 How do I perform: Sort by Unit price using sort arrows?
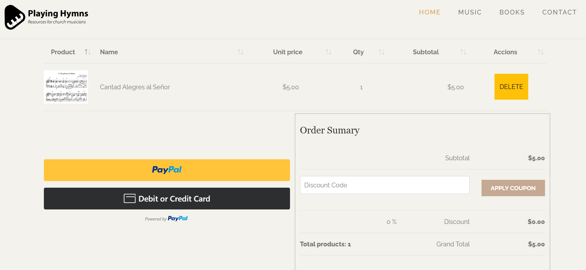[x=329, y=52]
